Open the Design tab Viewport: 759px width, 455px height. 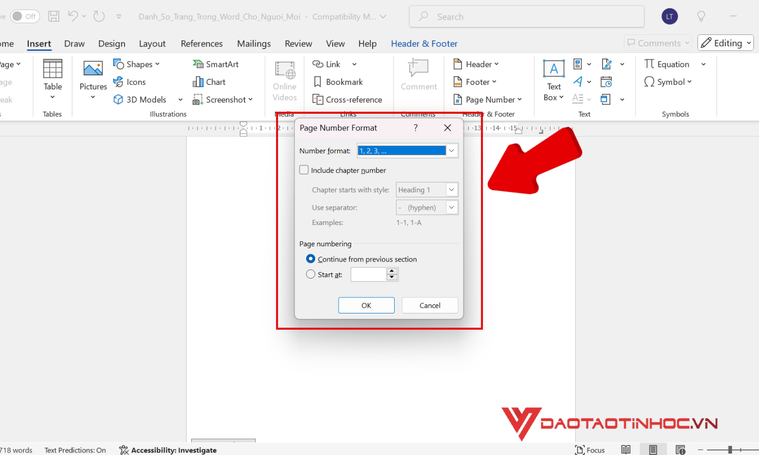tap(112, 43)
